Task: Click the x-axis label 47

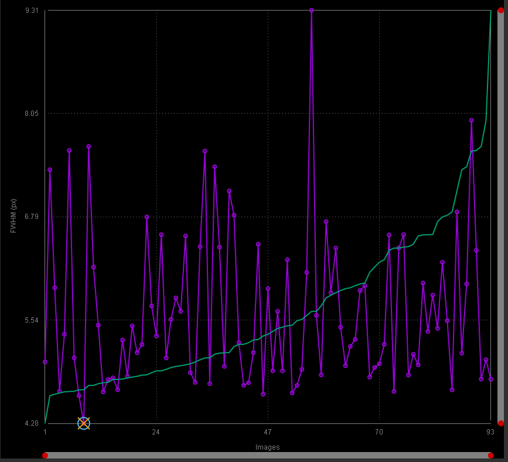Action: 268,432
